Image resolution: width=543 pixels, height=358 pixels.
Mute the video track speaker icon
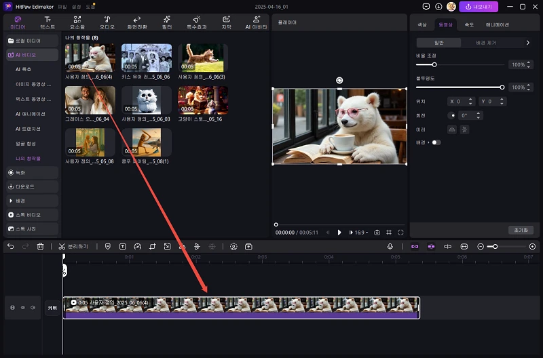(32, 308)
